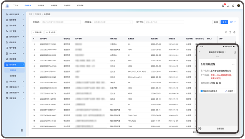Tap the date 2022-12-31 on the phone card
Screen dimensions: 245x139
click(216, 83)
